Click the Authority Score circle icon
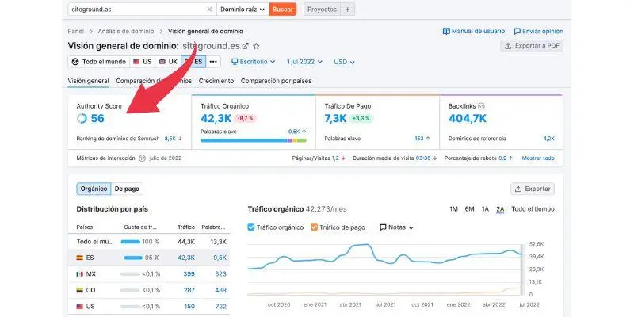The width and height of the screenshot is (634, 317). (x=82, y=119)
